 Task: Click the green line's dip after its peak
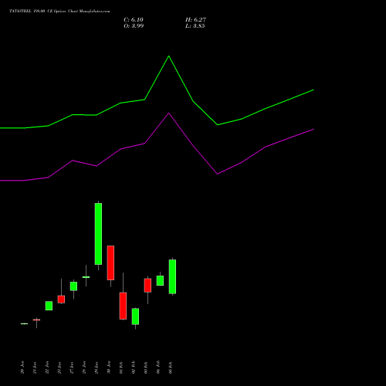[x=218, y=125]
